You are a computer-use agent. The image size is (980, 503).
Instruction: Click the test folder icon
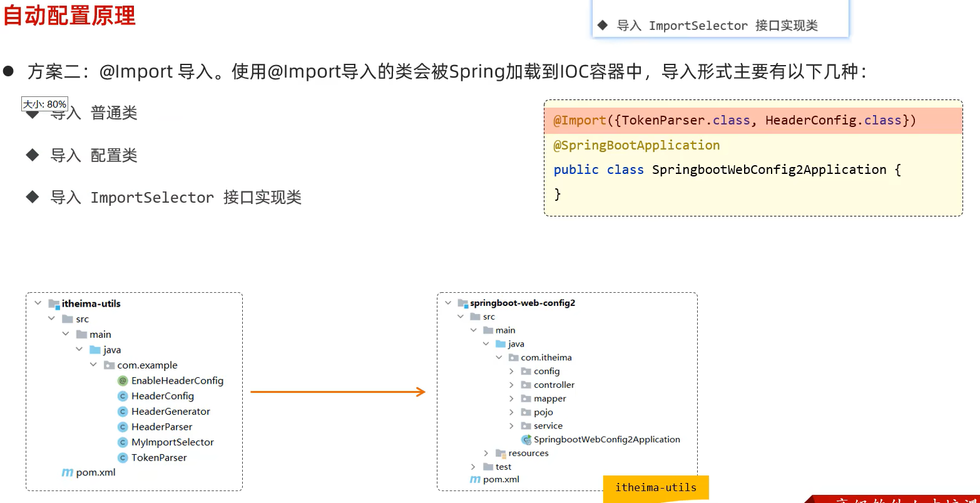pyautogui.click(x=488, y=467)
